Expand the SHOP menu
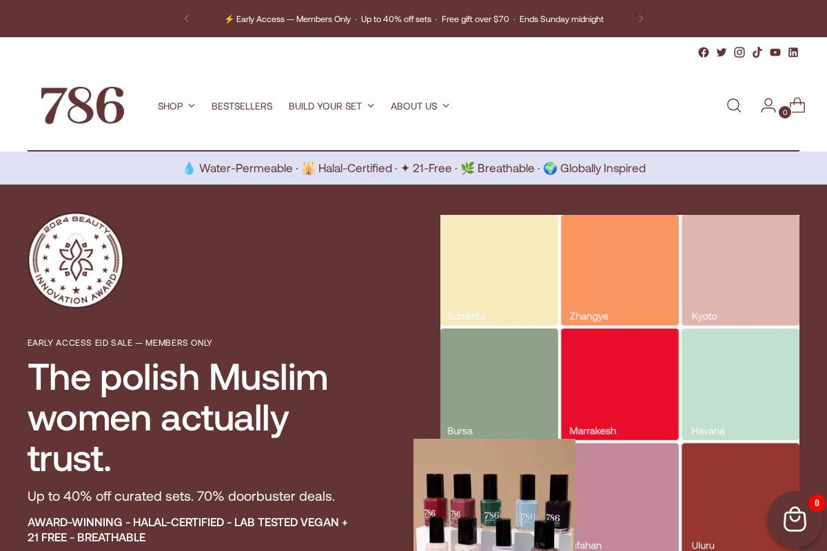 [176, 106]
